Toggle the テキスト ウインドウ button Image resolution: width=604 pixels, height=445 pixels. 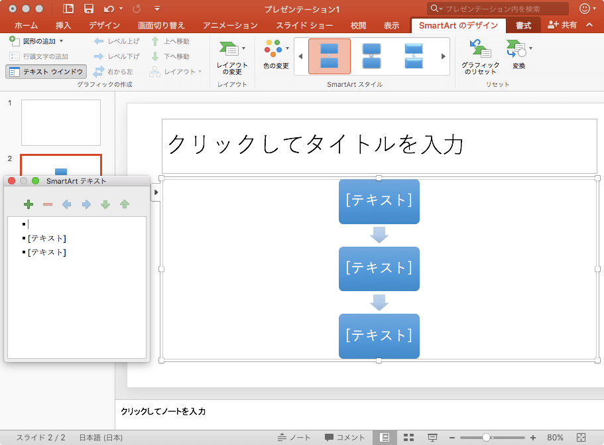click(x=46, y=72)
